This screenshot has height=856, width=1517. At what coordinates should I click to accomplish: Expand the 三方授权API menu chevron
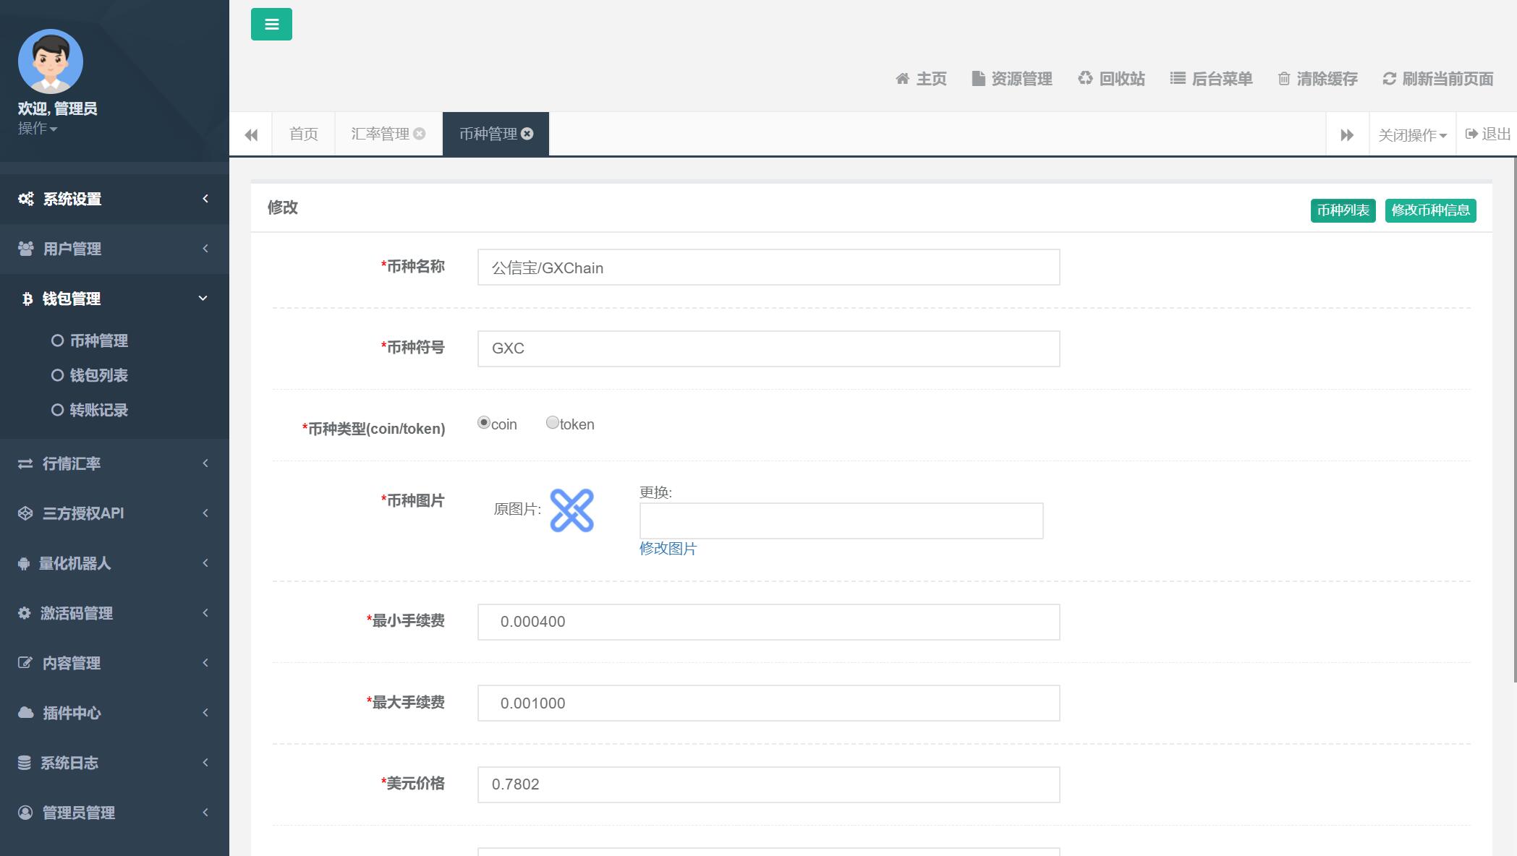(205, 513)
